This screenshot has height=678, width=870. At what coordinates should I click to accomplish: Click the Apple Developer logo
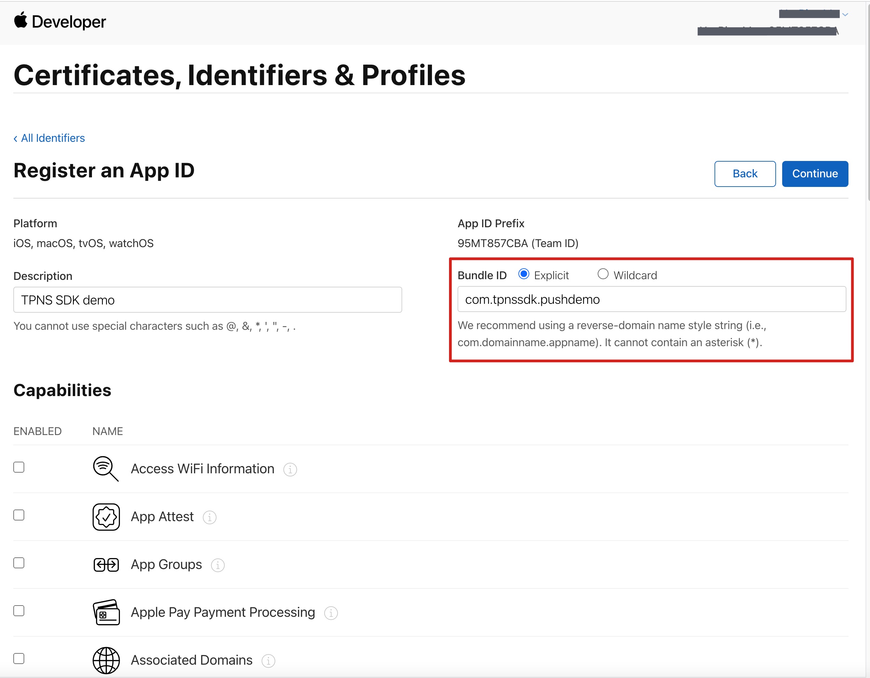(x=60, y=22)
